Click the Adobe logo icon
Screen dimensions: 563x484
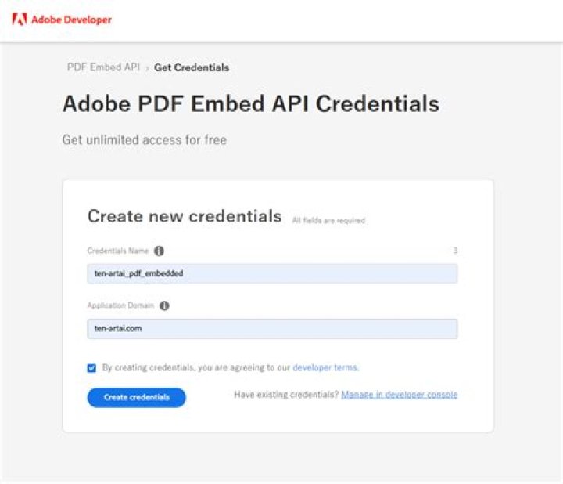tap(20, 20)
